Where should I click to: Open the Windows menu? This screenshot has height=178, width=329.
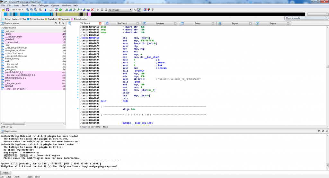tap(66, 5)
